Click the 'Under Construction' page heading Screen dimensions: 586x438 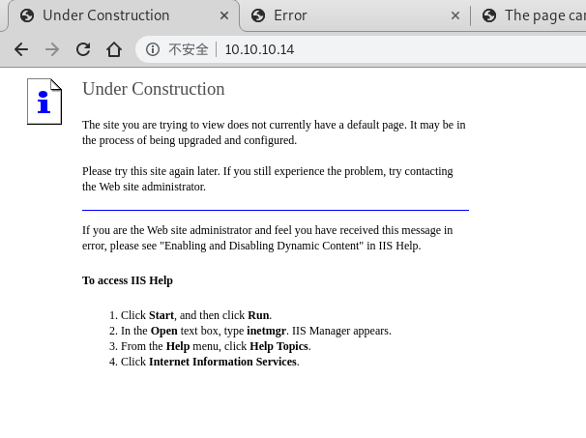[153, 89]
